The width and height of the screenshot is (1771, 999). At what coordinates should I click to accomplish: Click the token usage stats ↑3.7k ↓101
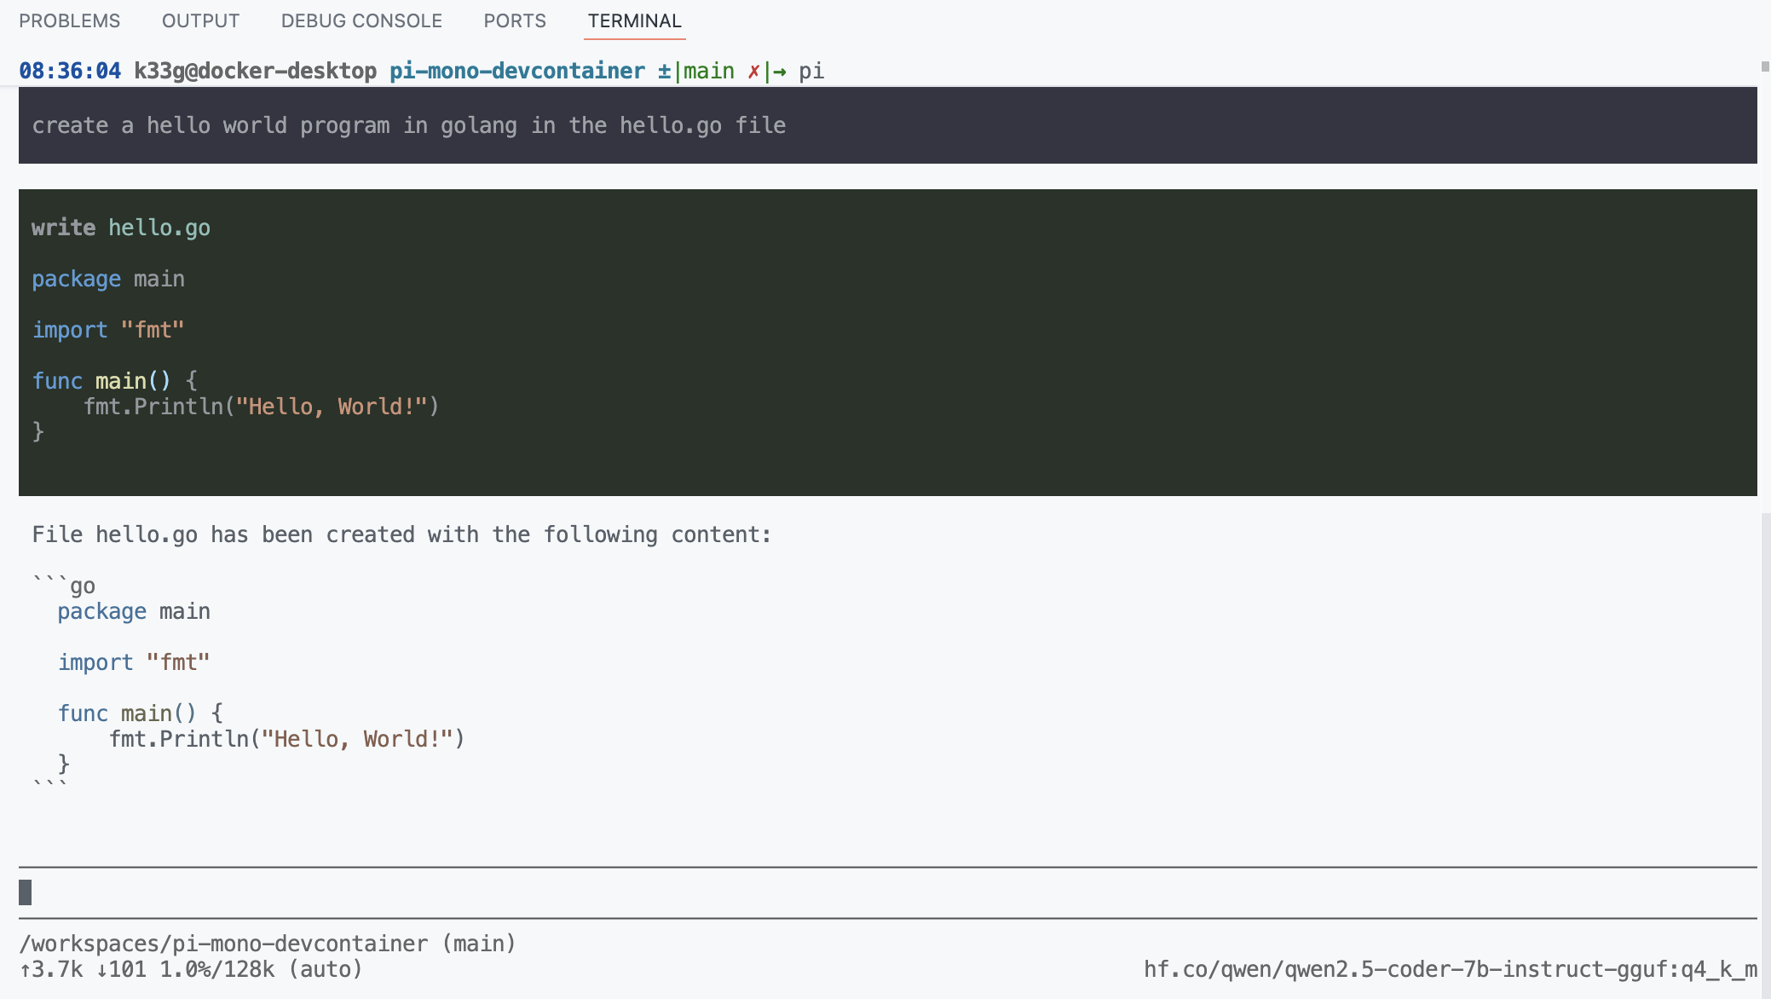tap(83, 969)
